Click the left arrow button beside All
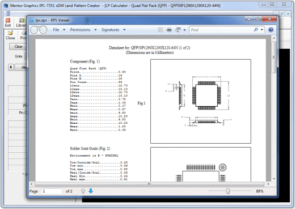Screen dimensions: 295x209 [x=11, y=67]
